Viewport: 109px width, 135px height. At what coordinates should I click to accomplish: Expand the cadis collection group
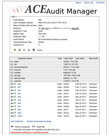[12, 62]
